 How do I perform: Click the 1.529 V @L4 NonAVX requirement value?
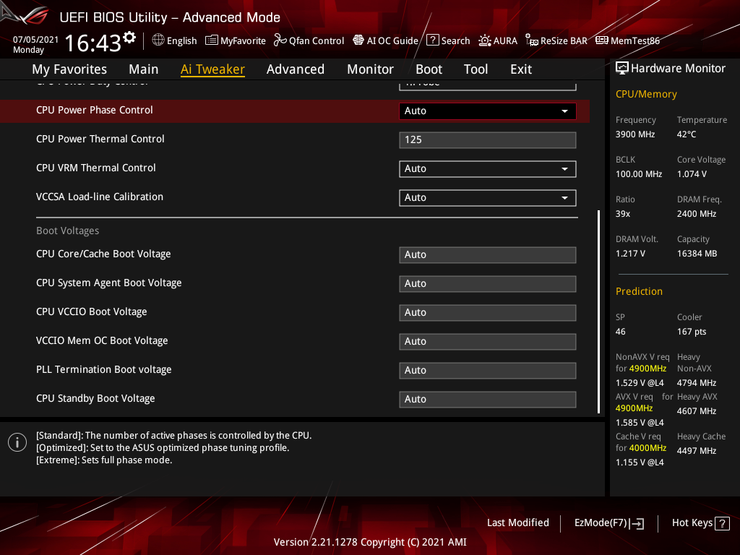pos(640,383)
